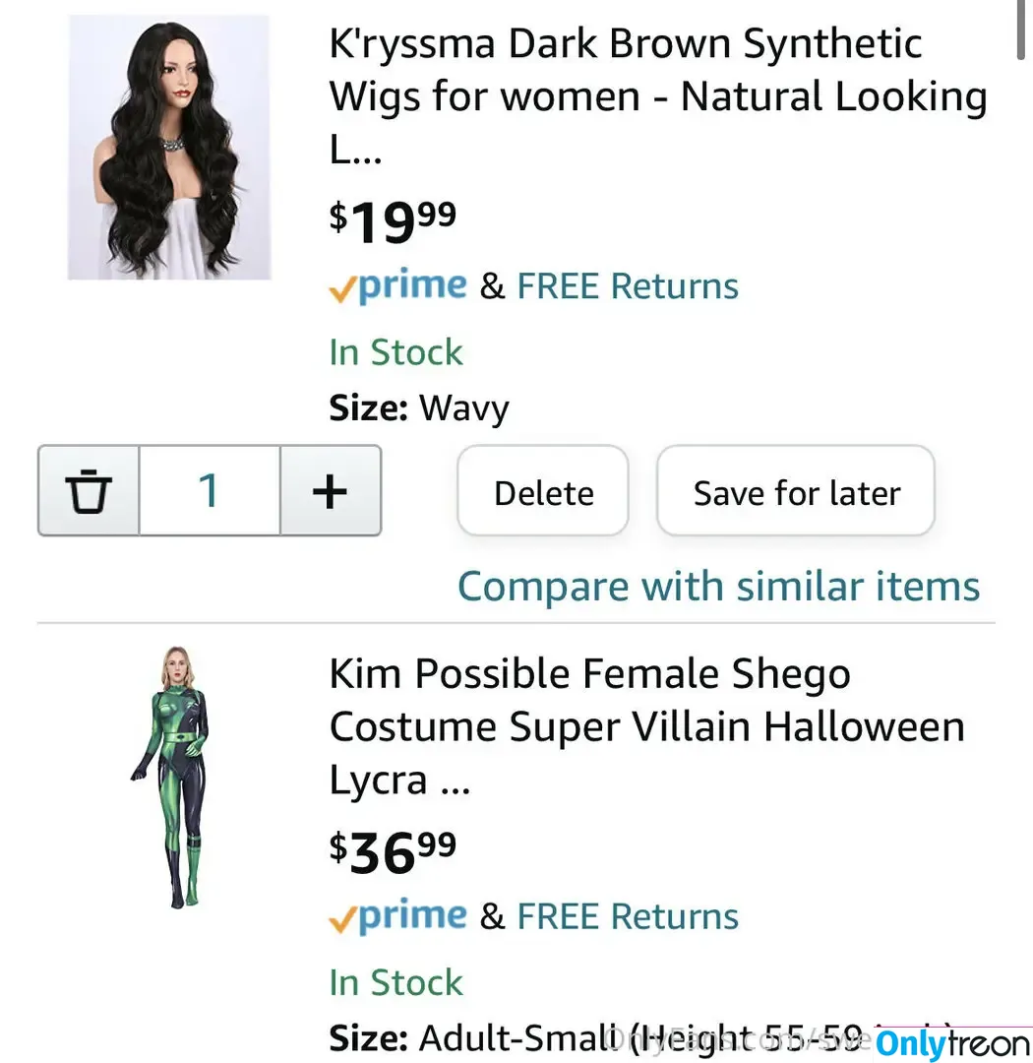
Task: Open Kim Possible Female Shego Costume title
Action: (647, 726)
